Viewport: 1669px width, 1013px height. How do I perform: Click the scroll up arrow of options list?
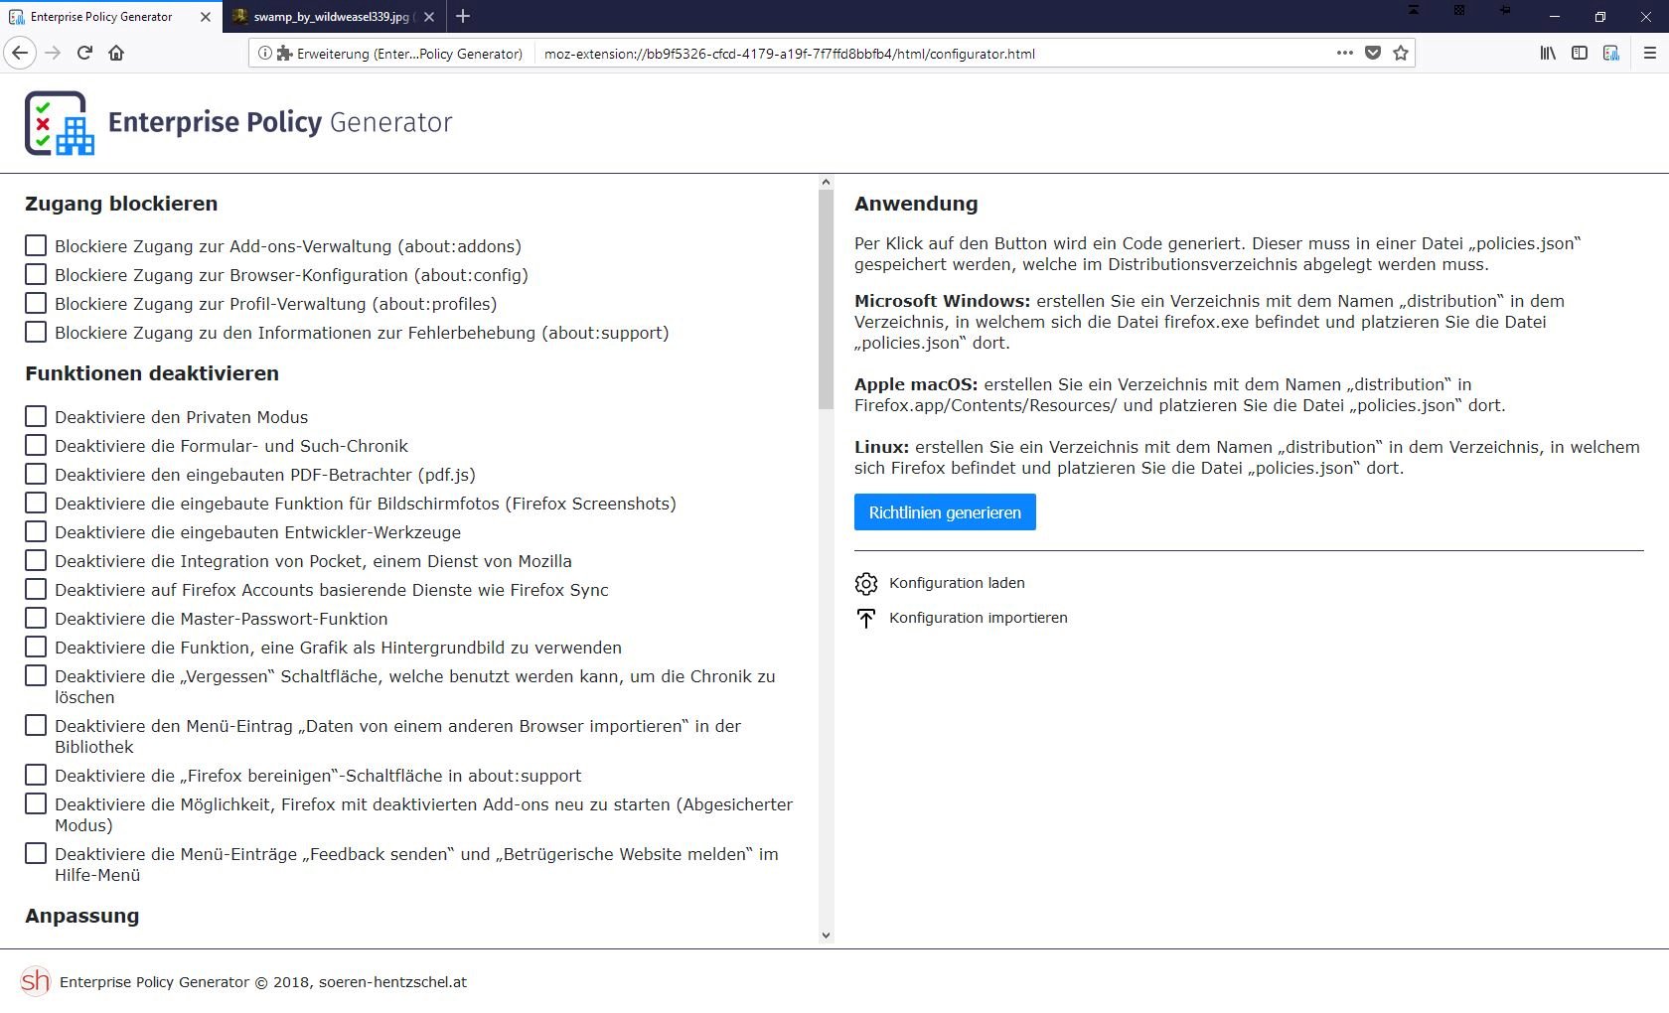pyautogui.click(x=826, y=183)
